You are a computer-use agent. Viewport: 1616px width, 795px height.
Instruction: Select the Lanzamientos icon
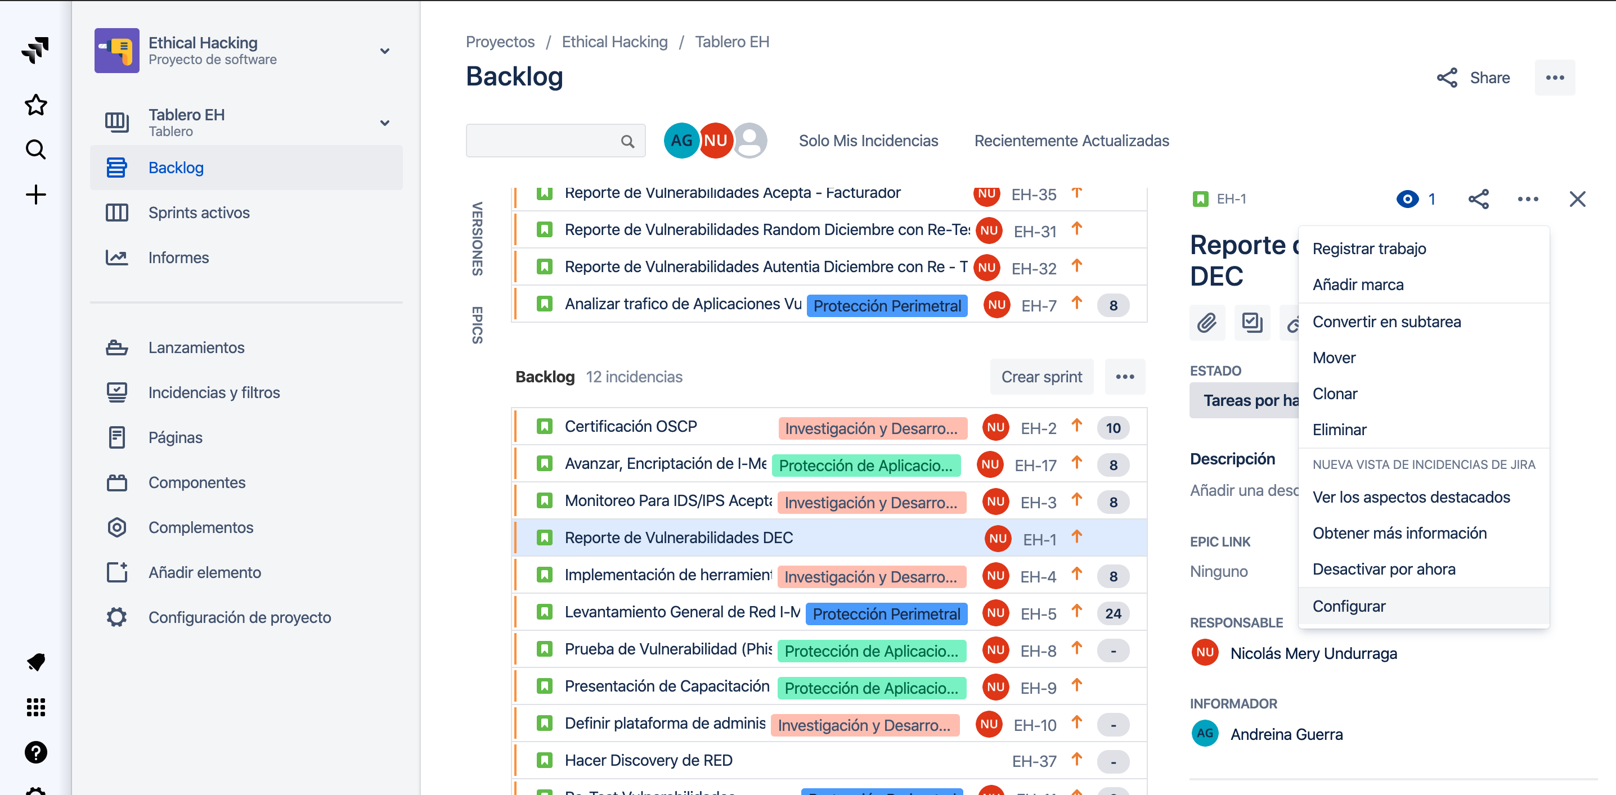(116, 347)
